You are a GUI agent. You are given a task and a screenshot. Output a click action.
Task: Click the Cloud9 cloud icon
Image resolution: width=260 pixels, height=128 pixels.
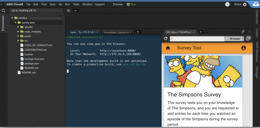pyautogui.click(x=255, y=4)
